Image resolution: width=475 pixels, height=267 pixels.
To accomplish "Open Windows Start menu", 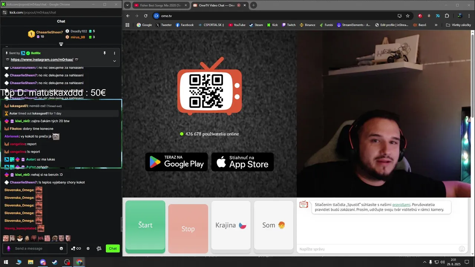I will click(6, 262).
